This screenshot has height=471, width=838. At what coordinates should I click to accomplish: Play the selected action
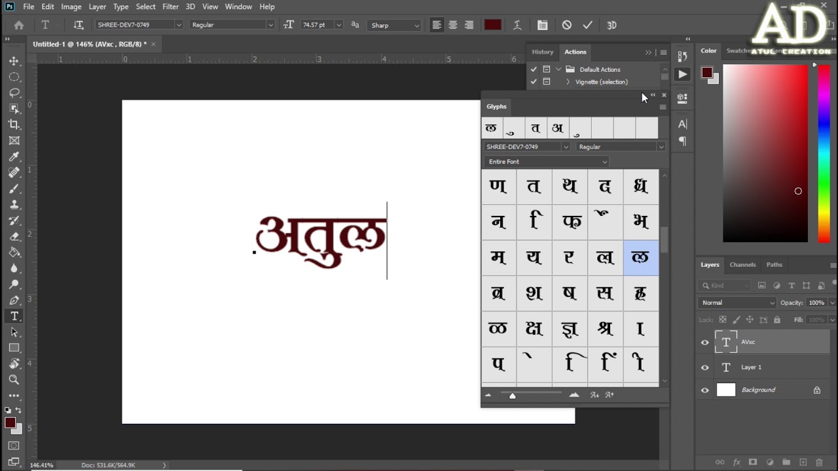(x=682, y=75)
